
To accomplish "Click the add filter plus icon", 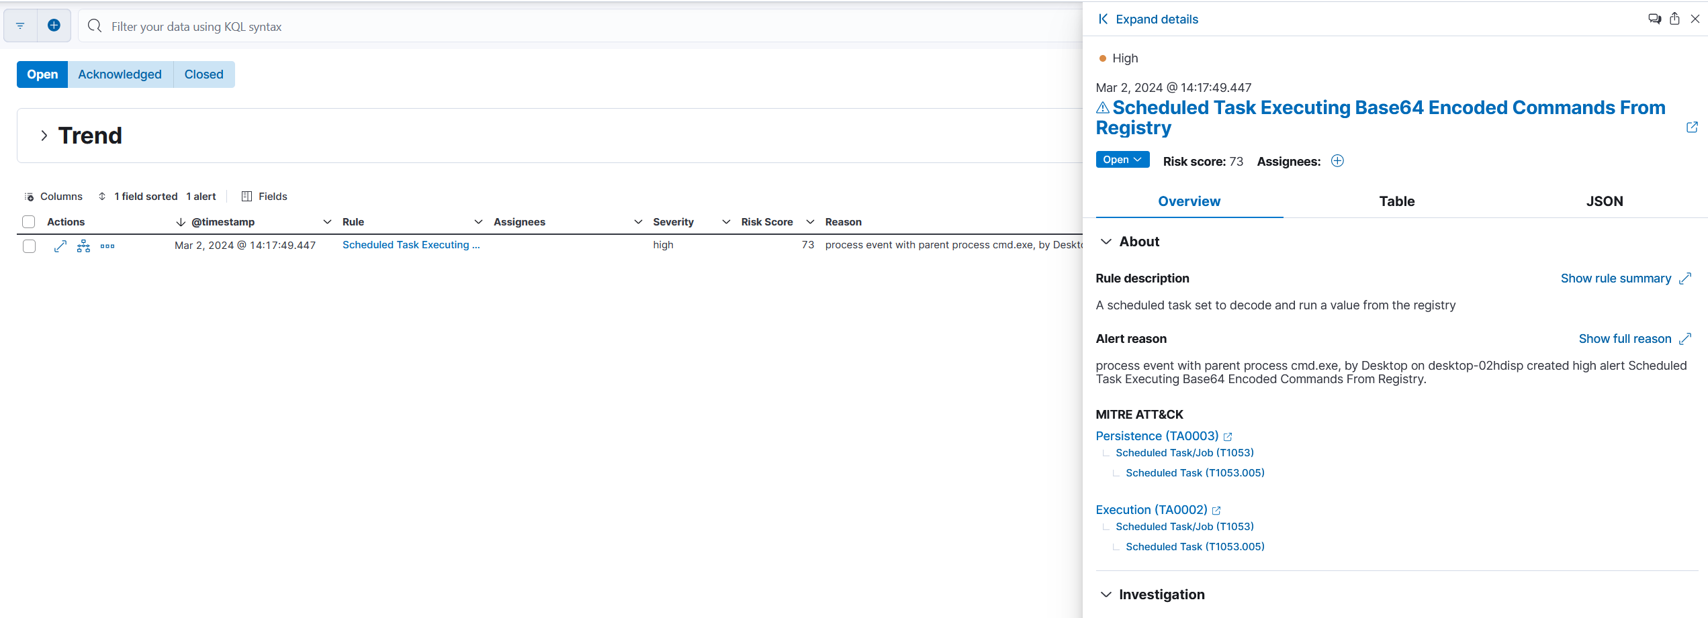I will [x=54, y=25].
